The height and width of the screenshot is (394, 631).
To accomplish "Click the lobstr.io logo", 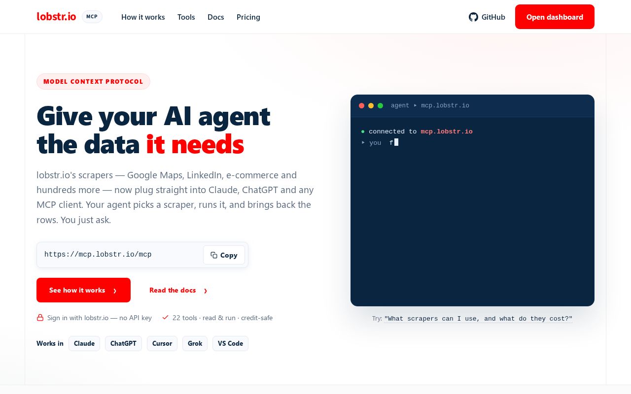I will point(56,17).
